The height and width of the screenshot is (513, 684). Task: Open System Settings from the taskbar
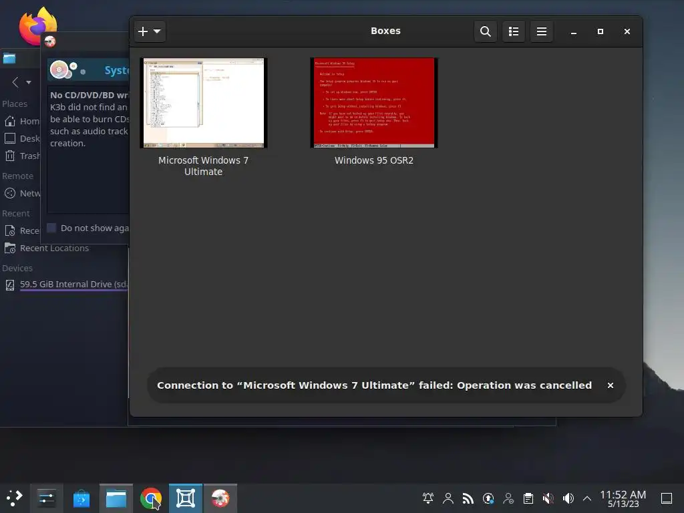coord(46,498)
